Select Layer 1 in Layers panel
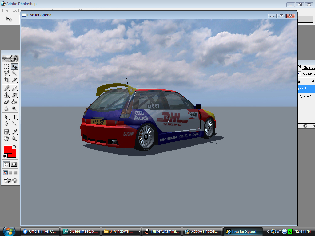315x236 pixels. click(x=306, y=88)
